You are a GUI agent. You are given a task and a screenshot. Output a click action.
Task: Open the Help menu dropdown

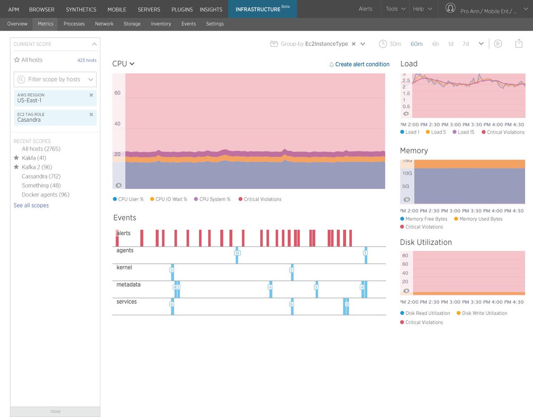tap(422, 9)
